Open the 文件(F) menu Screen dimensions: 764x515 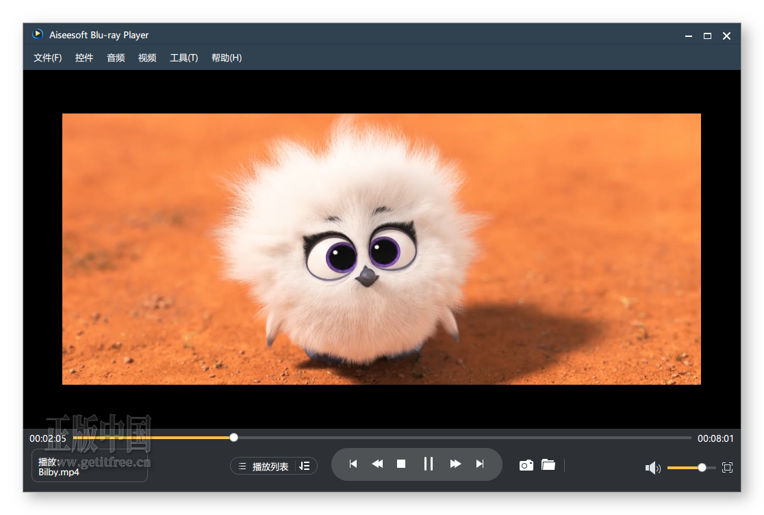click(x=48, y=58)
